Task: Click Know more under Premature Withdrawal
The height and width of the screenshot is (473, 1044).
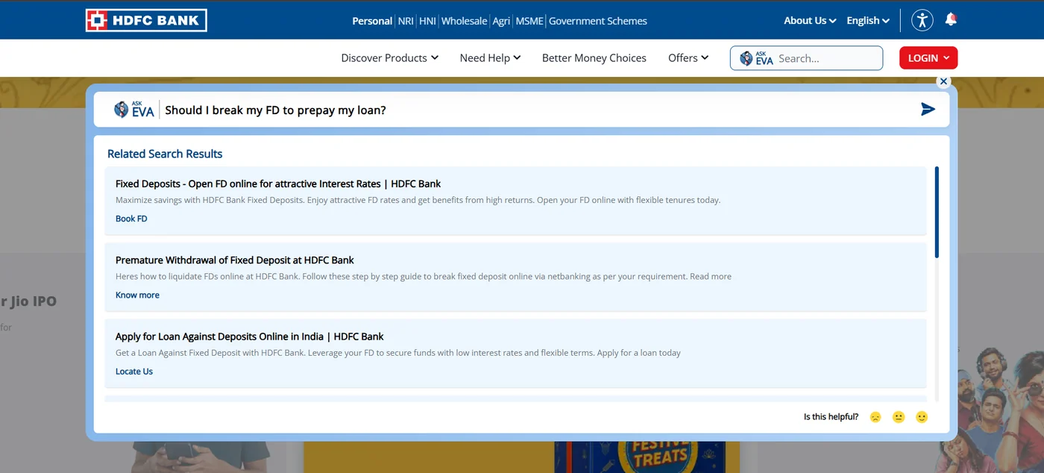Action: (137, 295)
